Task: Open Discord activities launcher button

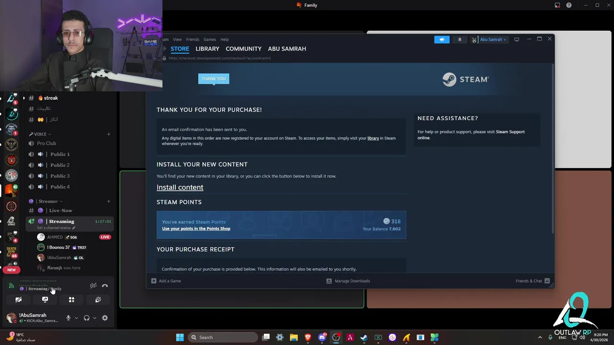Action: pos(71,299)
